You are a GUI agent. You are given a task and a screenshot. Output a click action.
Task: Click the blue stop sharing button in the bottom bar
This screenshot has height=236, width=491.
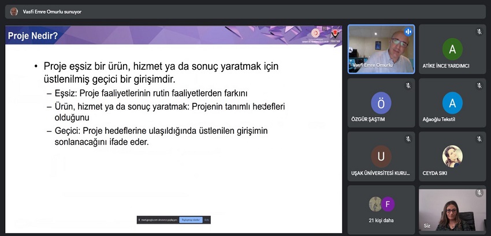pyautogui.click(x=191, y=220)
